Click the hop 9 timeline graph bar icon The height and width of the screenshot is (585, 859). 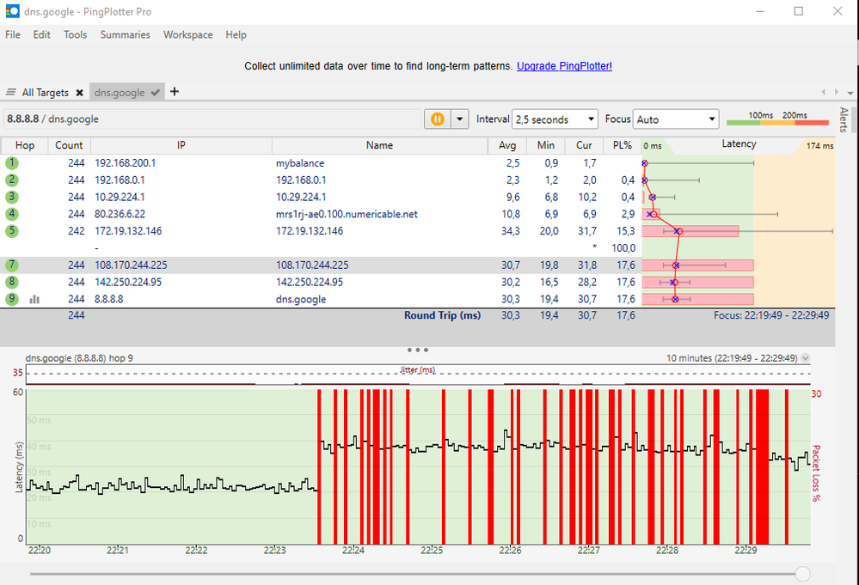(34, 300)
